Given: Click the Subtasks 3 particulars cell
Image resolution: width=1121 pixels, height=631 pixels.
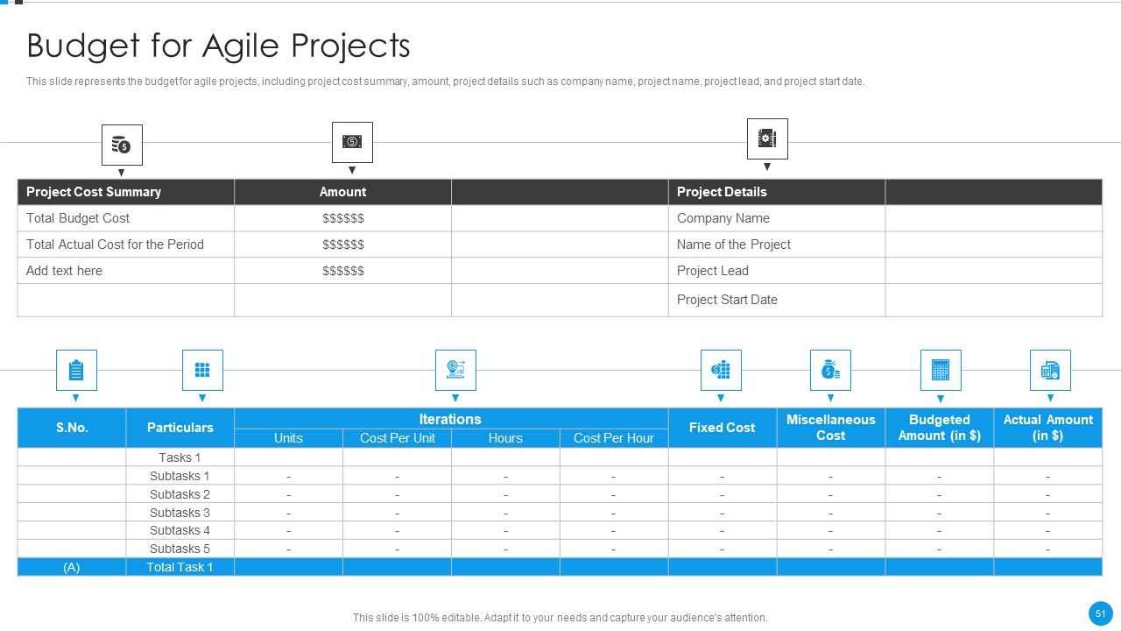Looking at the screenshot, I should coord(180,513).
